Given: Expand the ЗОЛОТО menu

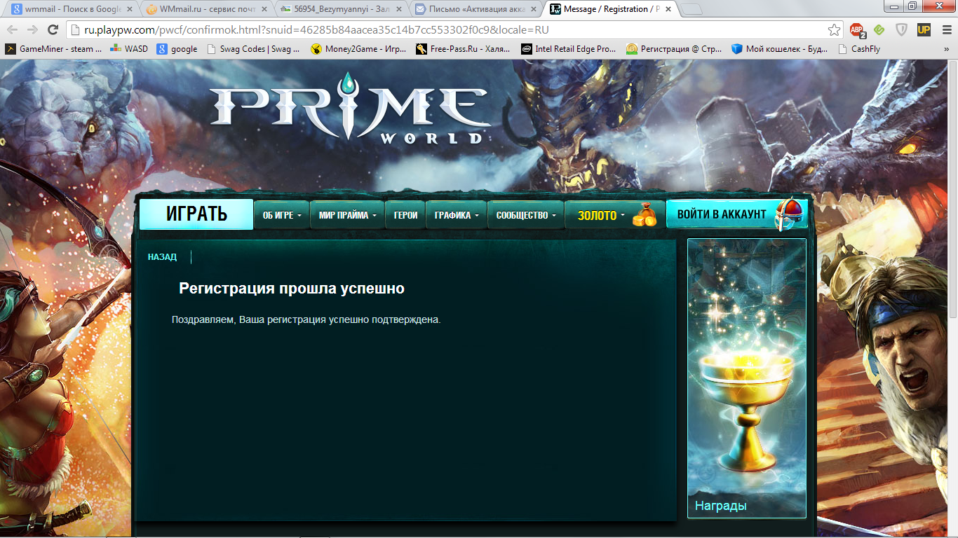Looking at the screenshot, I should click(x=601, y=216).
